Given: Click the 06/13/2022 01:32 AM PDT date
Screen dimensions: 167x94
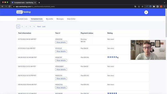Looking at the screenshot, I should click(x=27, y=66).
